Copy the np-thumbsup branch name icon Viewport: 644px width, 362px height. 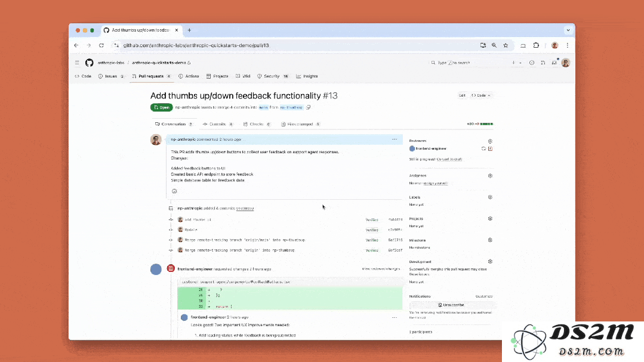pyautogui.click(x=308, y=107)
